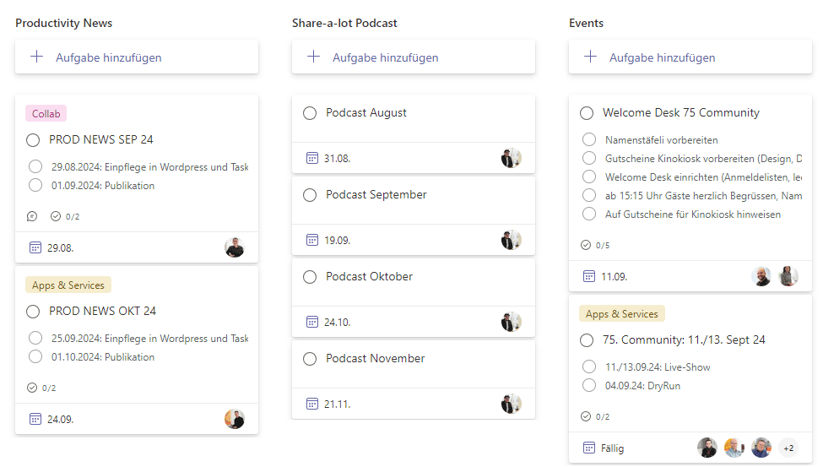Click calendar icon on PROD NEWS SEP 24 card
Viewport: 823px width, 467px height.
point(35,247)
